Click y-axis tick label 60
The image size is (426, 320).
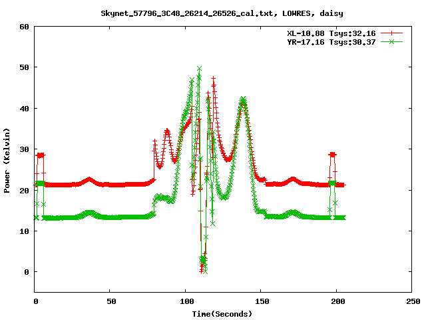(24, 27)
